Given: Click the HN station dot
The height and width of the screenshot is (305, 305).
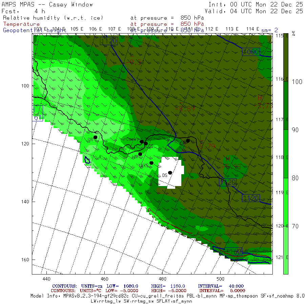Looking at the screenshot, I should pyautogui.click(x=140, y=154).
